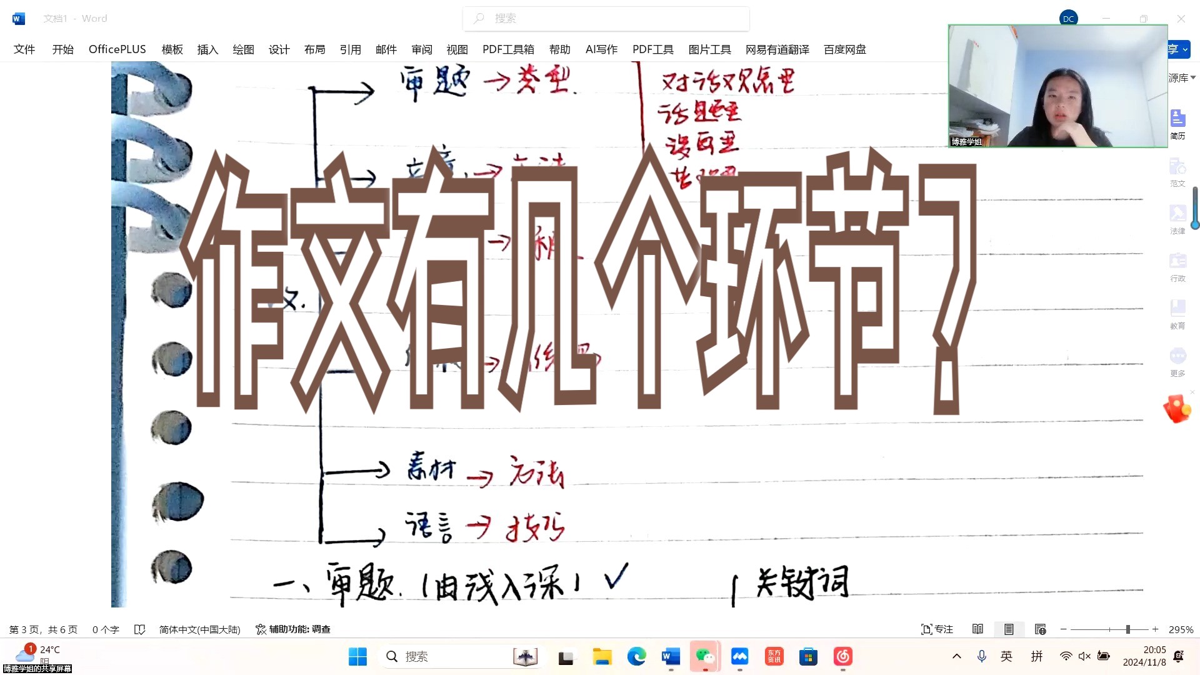Click the taskbar 搜索 search box

tap(461, 656)
